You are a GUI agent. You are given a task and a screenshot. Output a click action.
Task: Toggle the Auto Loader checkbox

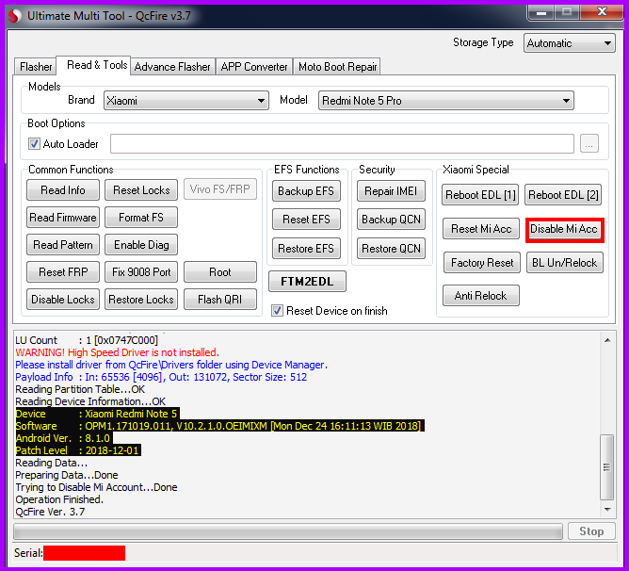(34, 144)
